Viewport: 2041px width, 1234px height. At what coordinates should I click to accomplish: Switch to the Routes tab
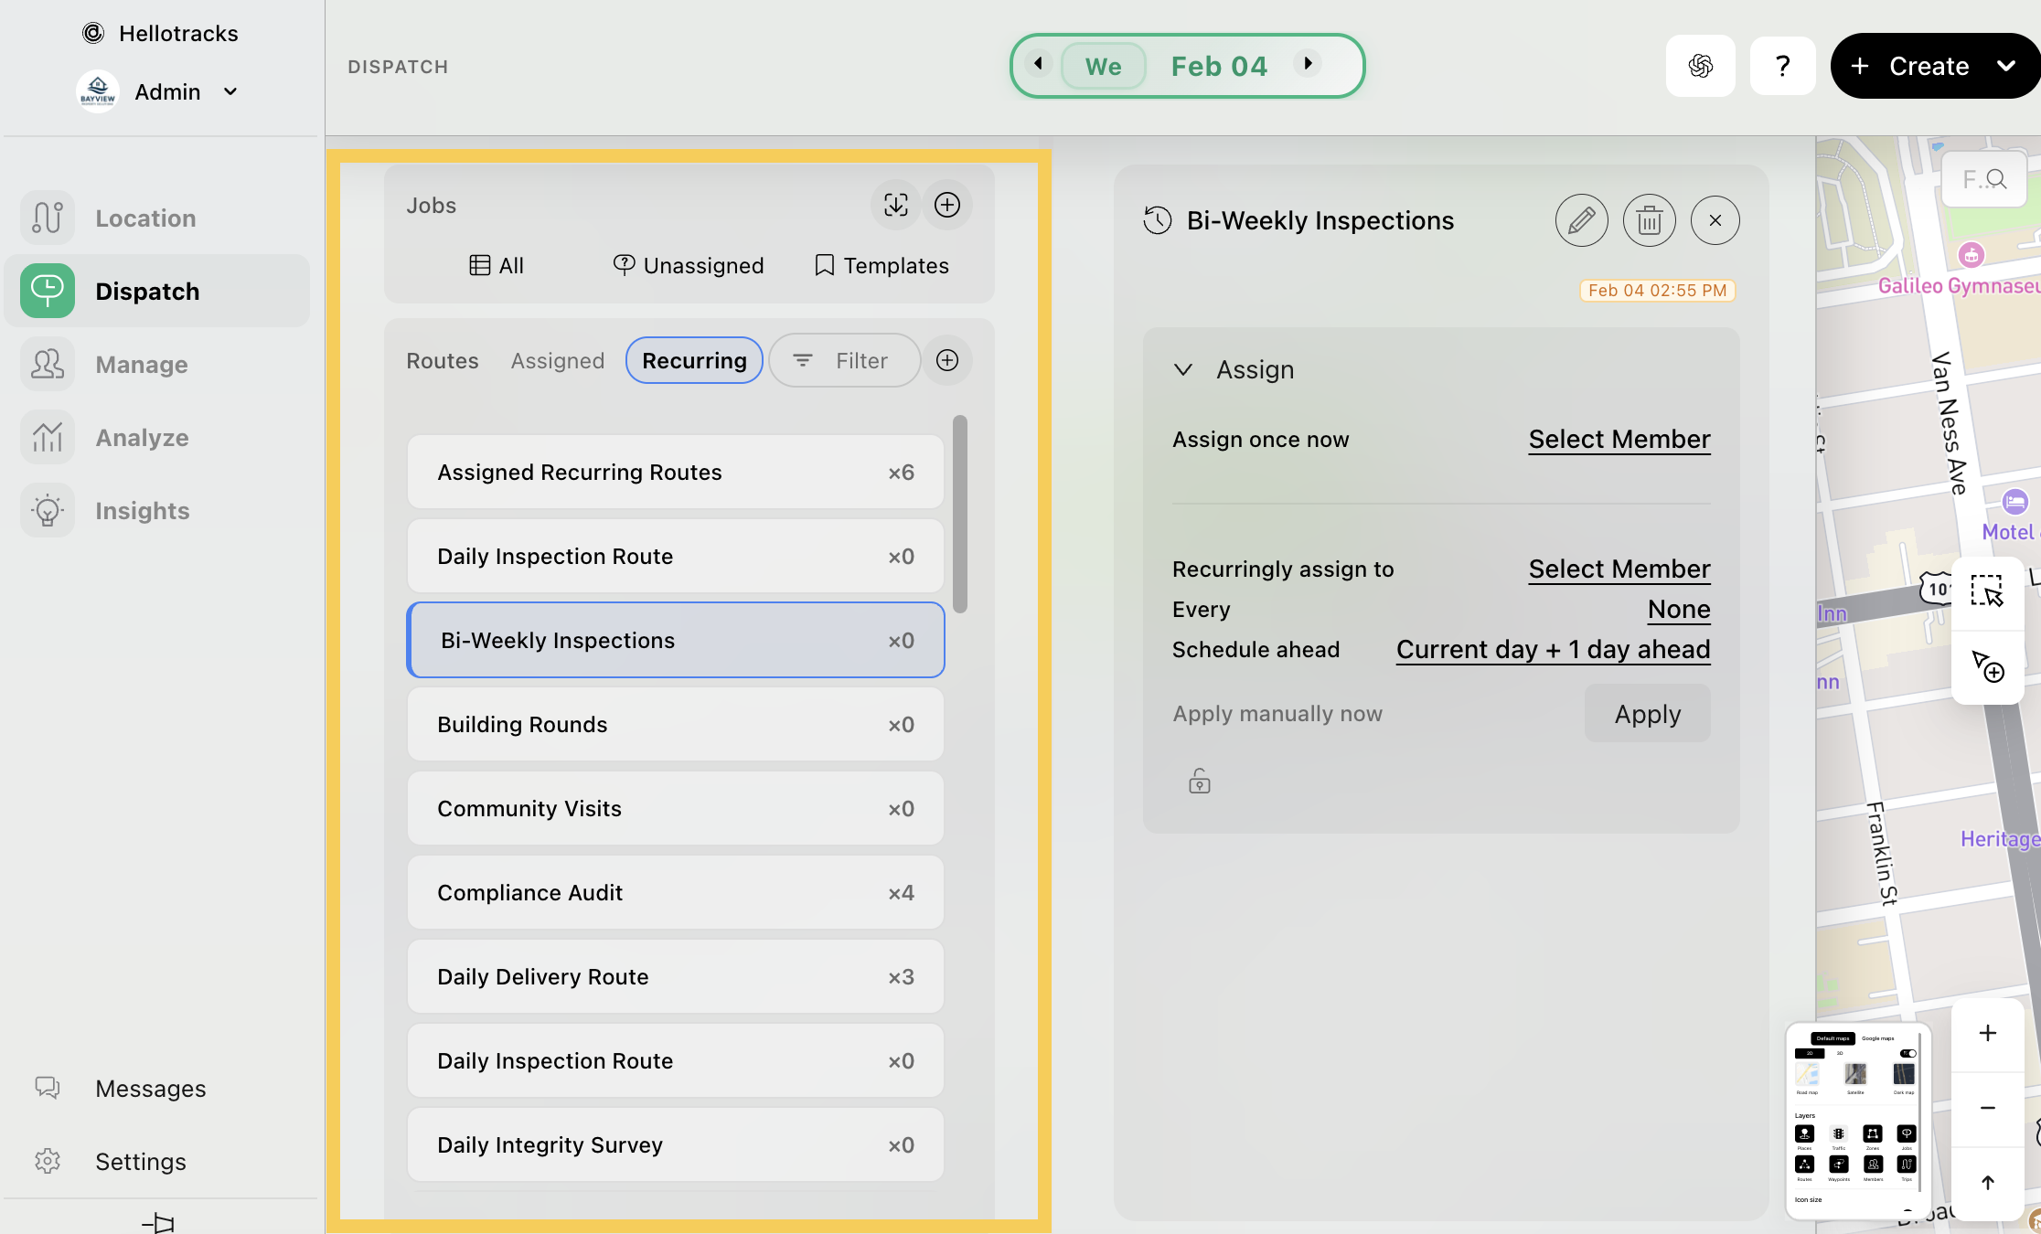442,360
